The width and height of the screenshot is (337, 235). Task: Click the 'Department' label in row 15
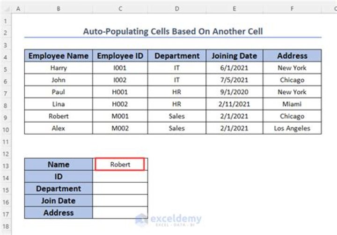(x=59, y=188)
